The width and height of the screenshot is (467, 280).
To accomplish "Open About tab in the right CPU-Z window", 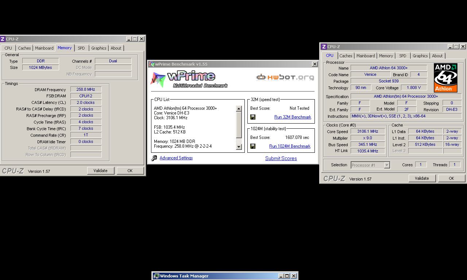I will [437, 56].
